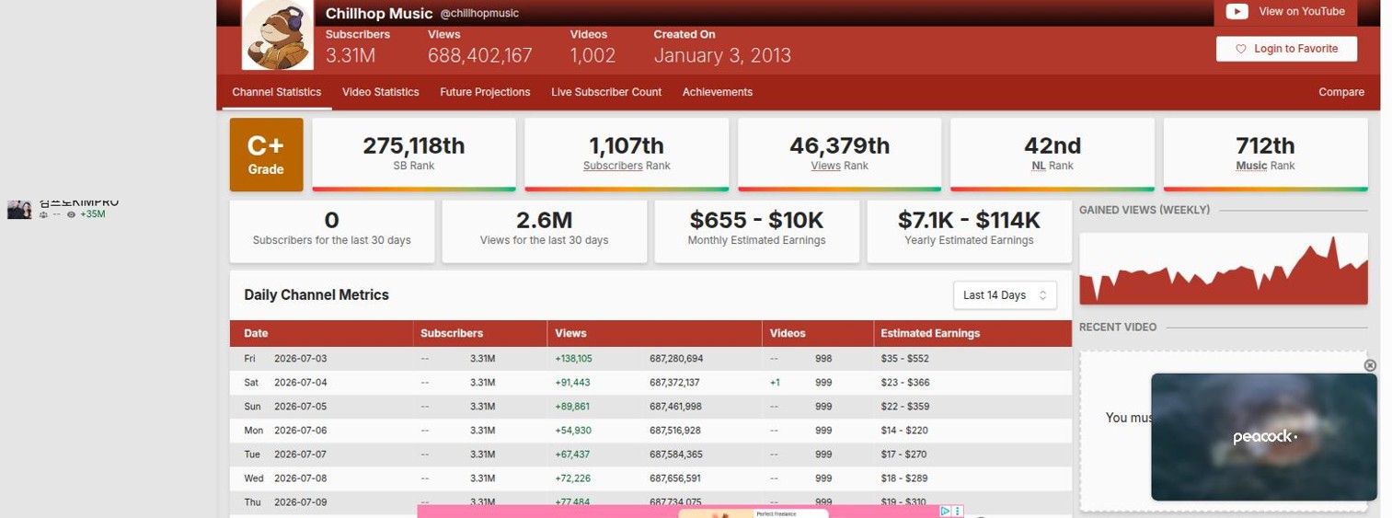1392x518 pixels.
Task: Click the +54,930 views cell
Action: click(573, 431)
